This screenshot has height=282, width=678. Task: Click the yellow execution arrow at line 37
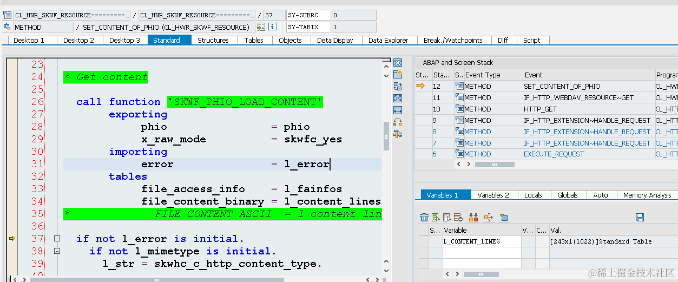(x=12, y=238)
